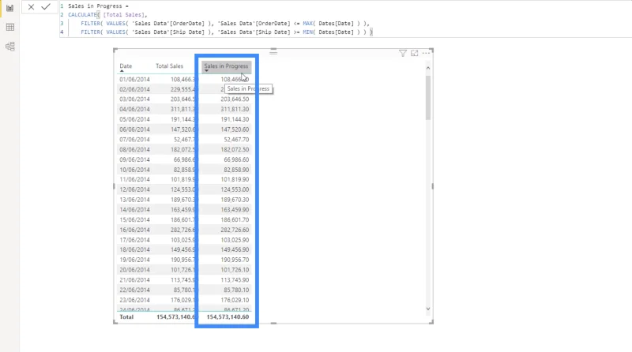
Task: Click the Total row label
Action: [126, 317]
